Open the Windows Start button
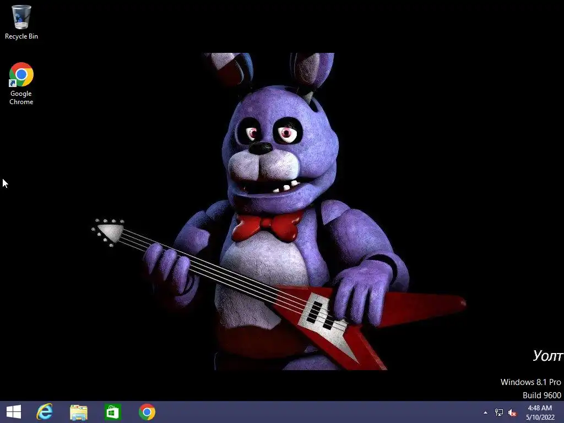The image size is (564, 423). (x=14, y=412)
